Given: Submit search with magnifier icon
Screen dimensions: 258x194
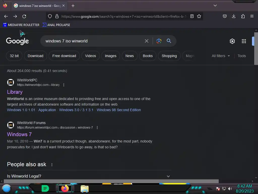Looking at the screenshot, I should (x=169, y=41).
